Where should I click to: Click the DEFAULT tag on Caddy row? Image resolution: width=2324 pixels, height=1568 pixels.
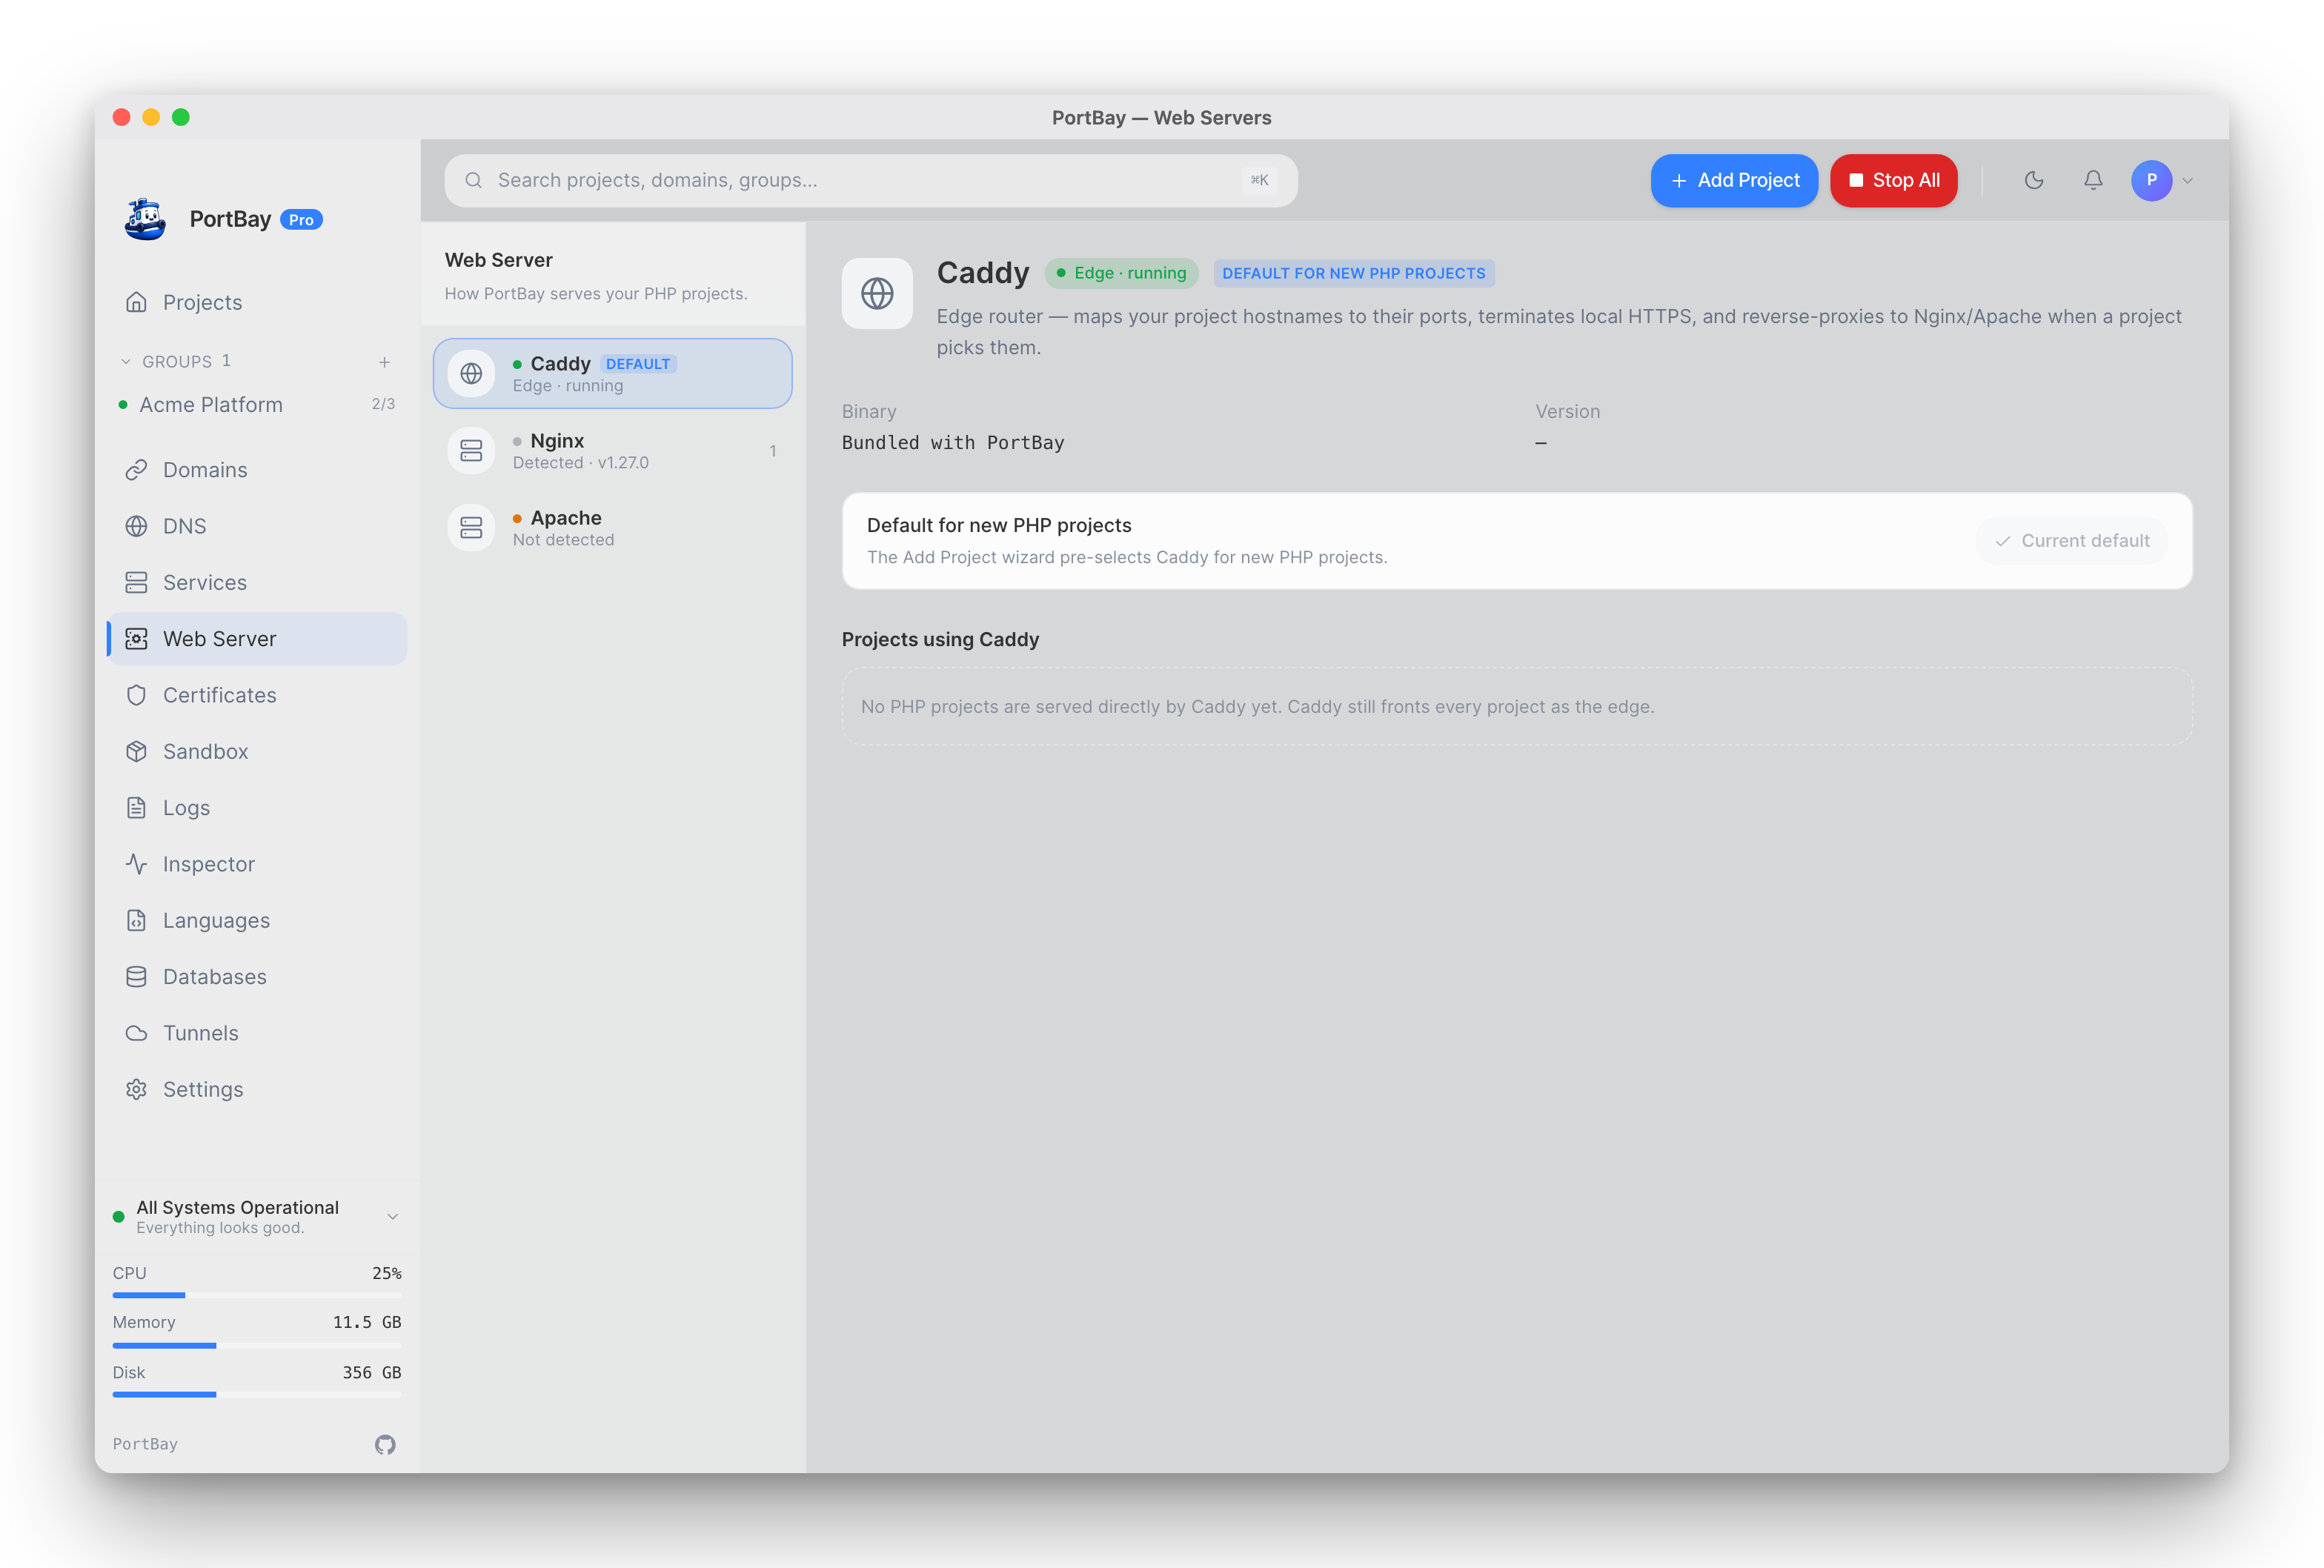point(638,364)
